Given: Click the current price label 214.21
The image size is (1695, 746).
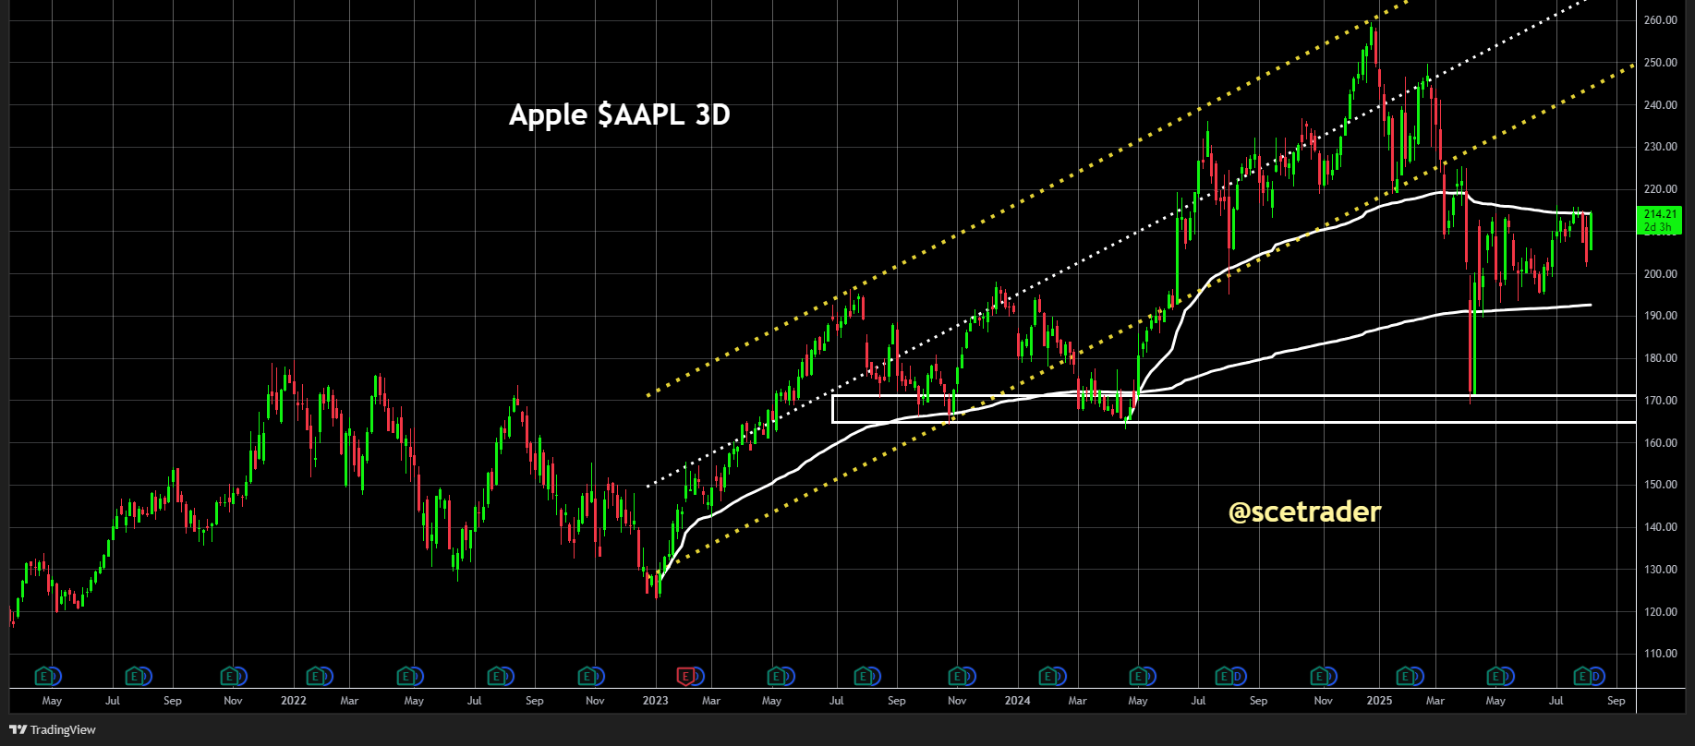Looking at the screenshot, I should coord(1659,220).
